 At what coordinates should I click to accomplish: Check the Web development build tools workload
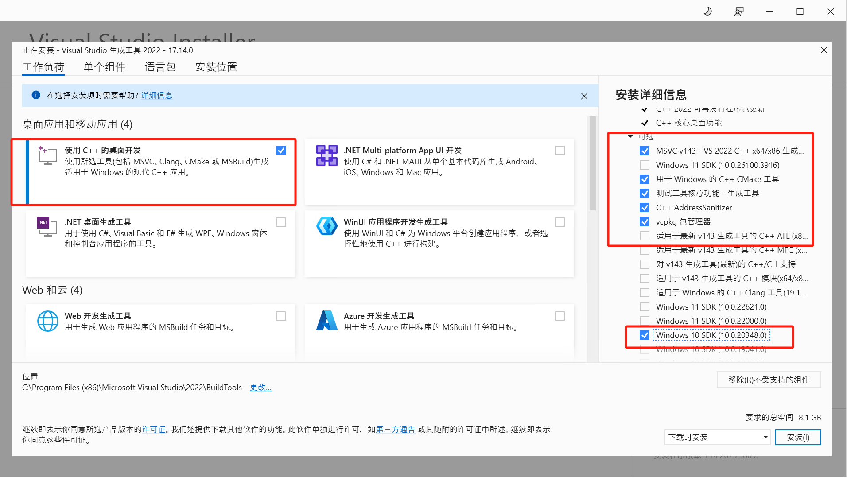(x=281, y=316)
